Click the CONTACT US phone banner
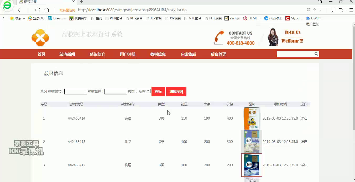The image size is (355, 182). (x=234, y=38)
